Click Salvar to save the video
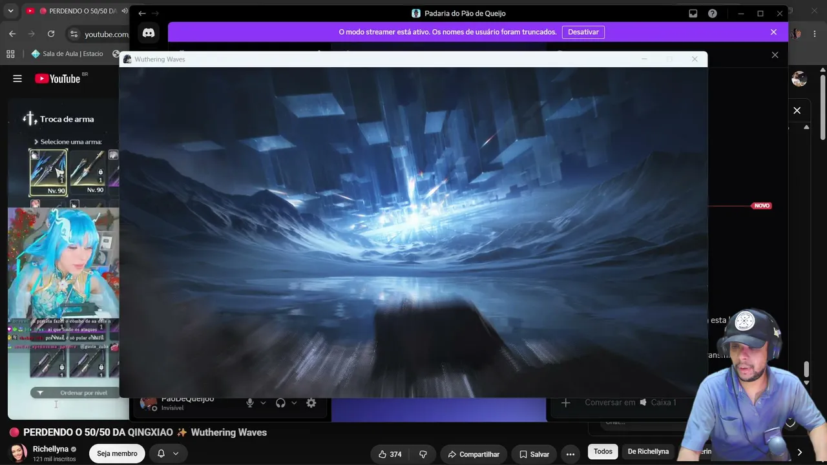The width and height of the screenshot is (827, 465). [x=534, y=454]
